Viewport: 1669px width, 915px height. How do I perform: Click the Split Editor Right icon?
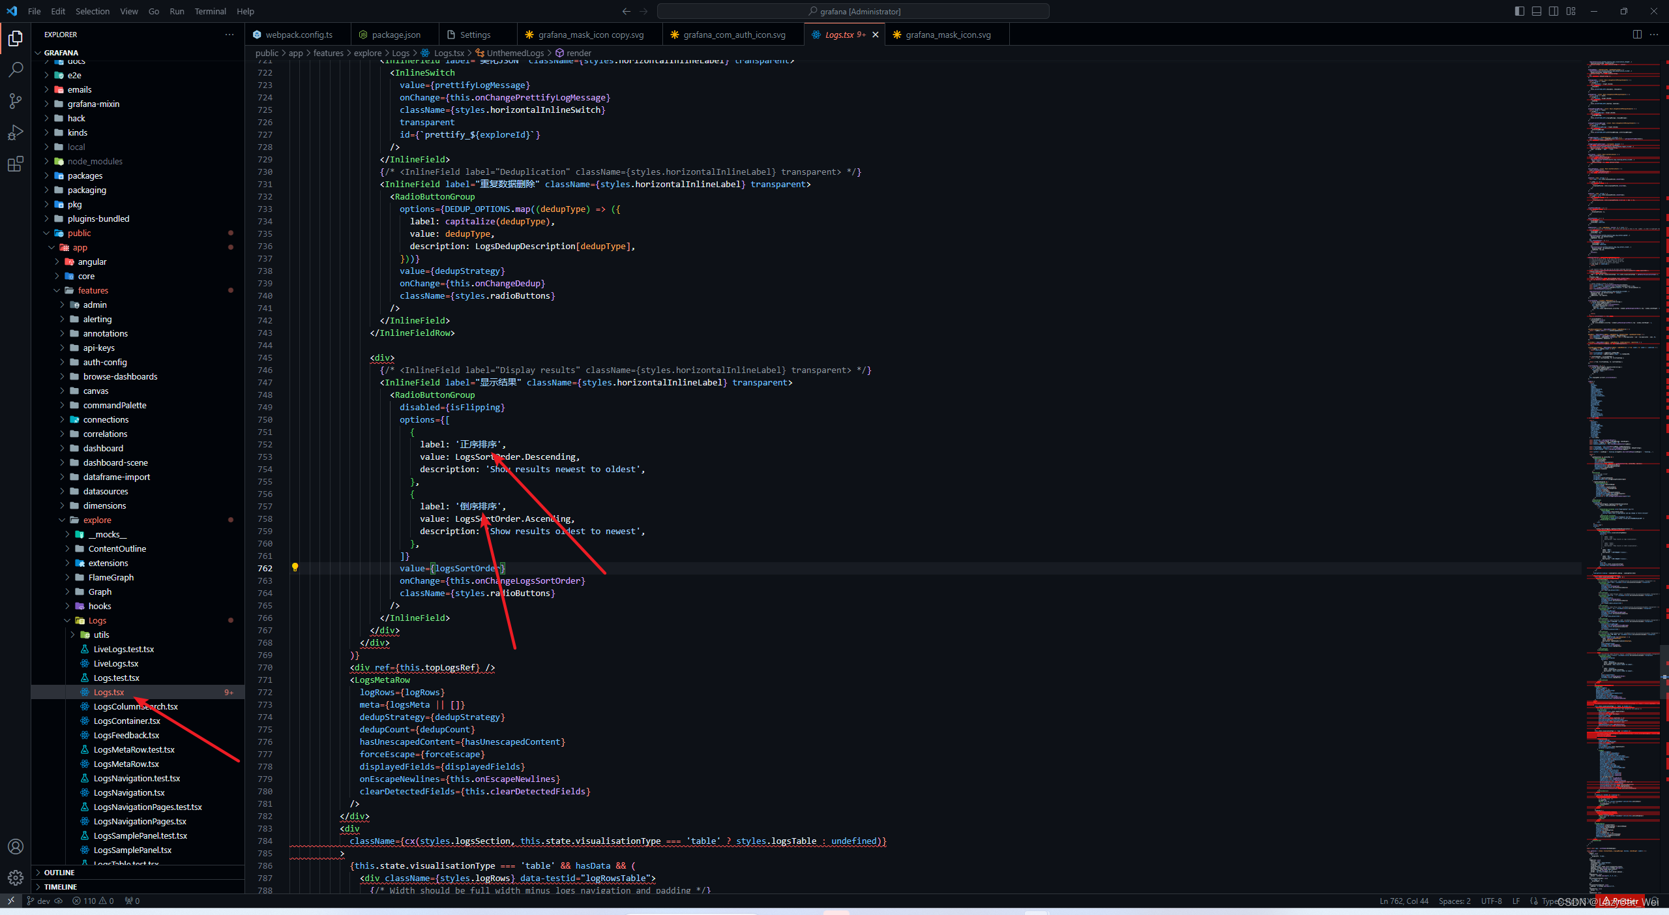(x=1637, y=35)
